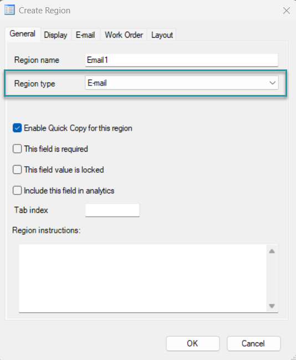Click the Create Region dialog icon

point(9,10)
